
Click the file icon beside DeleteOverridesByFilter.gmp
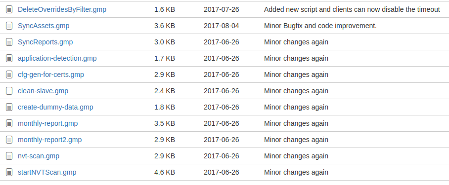9,9
